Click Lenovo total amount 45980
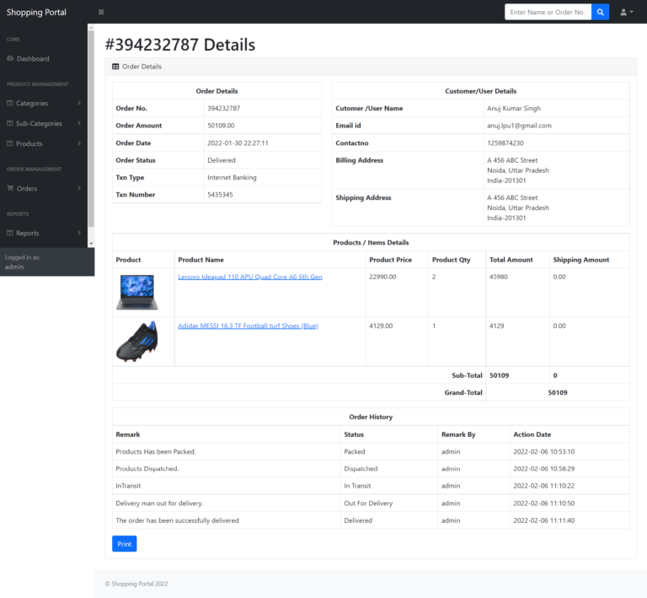Screen dimensions: 647x598 [499, 277]
